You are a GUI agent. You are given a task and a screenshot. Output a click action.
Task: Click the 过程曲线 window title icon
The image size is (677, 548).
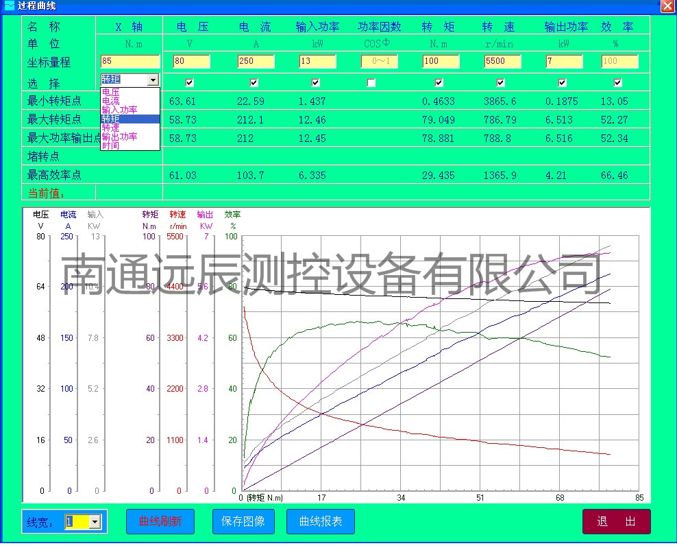[x=9, y=6]
